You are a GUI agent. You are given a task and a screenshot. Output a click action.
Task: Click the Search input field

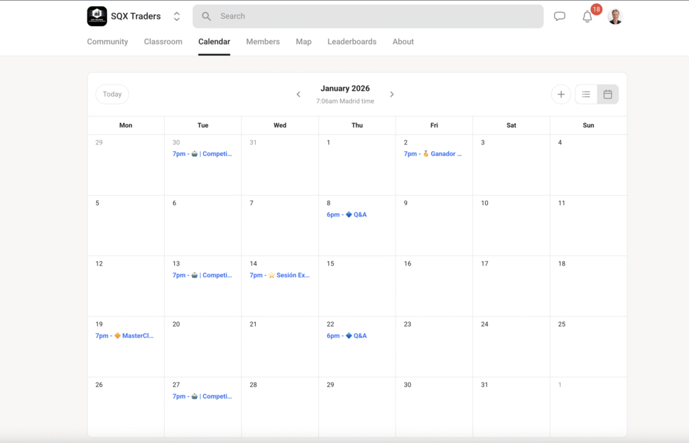coord(367,16)
